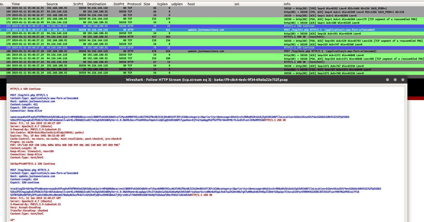Image resolution: width=424 pixels, height=222 pixels.
Task: Select packet 173 HTTP/1.1 100 Continue
Action: tap(212, 26)
